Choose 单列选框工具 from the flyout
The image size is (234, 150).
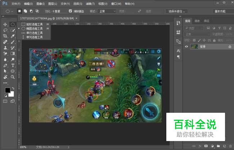35,37
